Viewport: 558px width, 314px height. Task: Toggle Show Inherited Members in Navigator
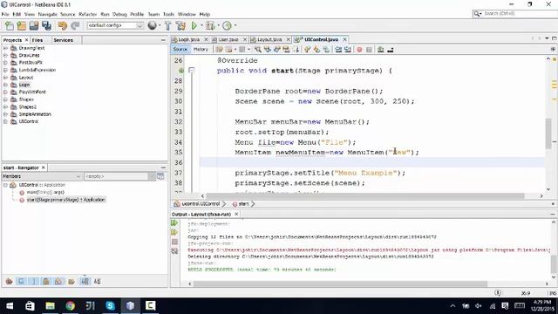pos(10,282)
